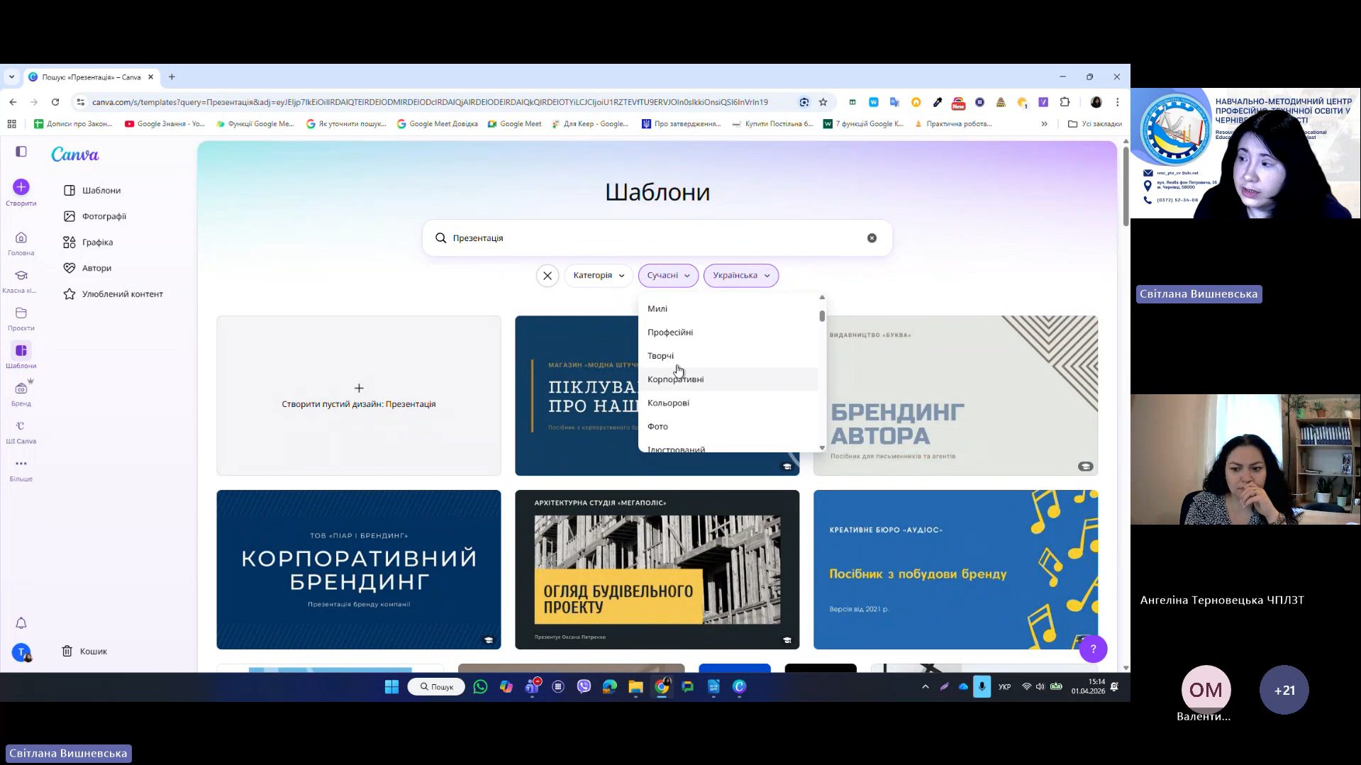This screenshot has height=765, width=1361.
Task: Open the purple help question mark button
Action: pos(1092,649)
